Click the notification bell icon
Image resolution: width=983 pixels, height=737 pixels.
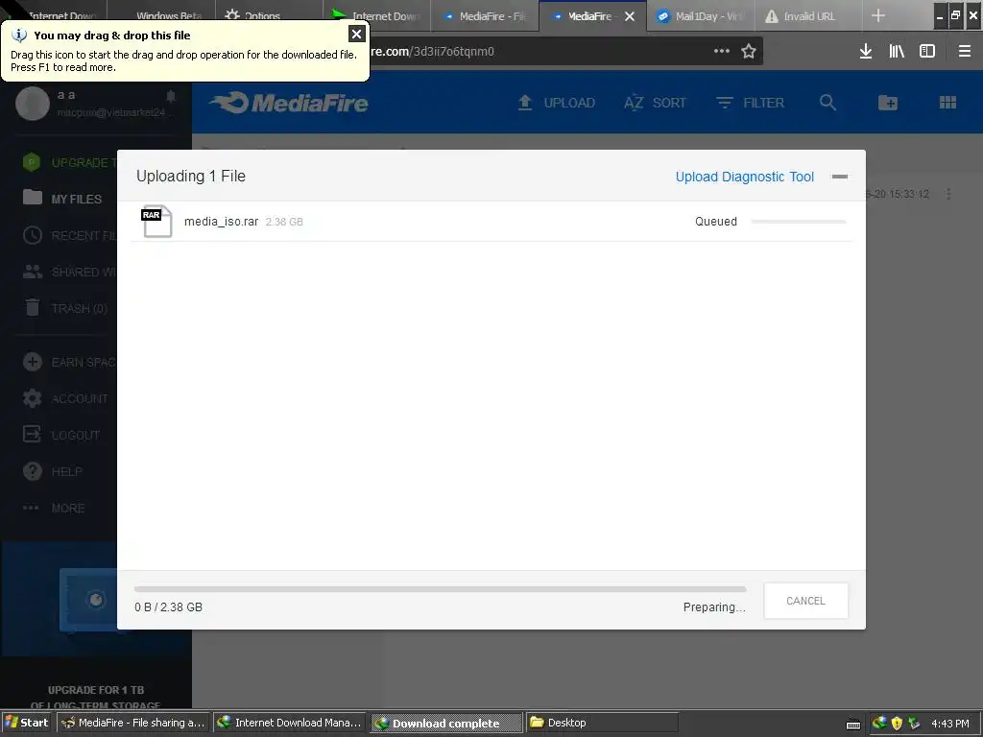coord(171,96)
